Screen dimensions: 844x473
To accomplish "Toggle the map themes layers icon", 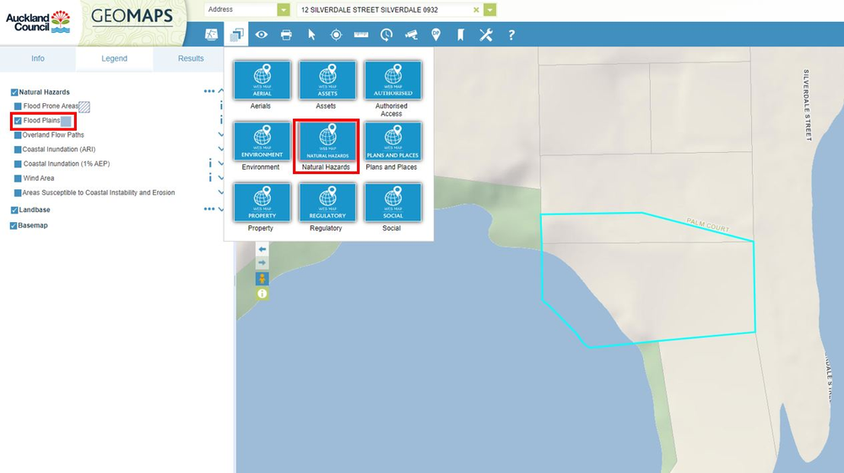I will point(236,35).
